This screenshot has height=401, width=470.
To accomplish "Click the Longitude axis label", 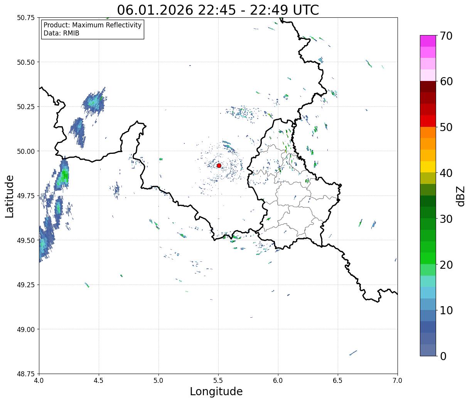I will tap(216, 391).
